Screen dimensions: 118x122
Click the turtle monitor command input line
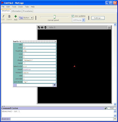point(35,85)
